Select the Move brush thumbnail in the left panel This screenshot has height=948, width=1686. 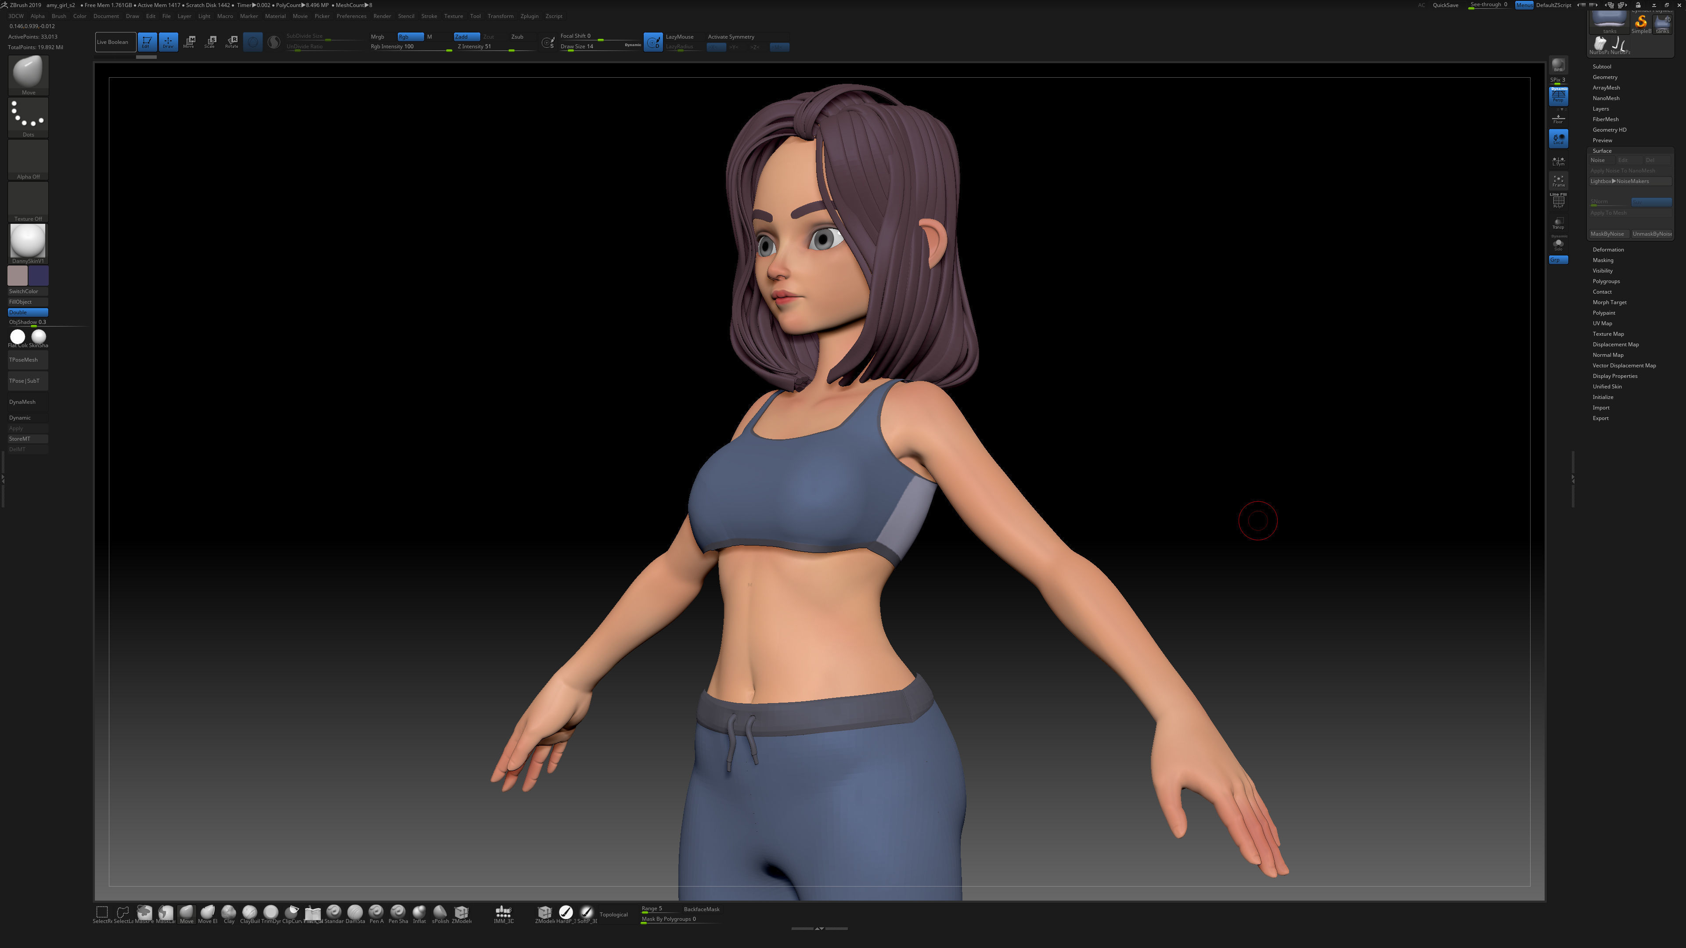coord(28,75)
